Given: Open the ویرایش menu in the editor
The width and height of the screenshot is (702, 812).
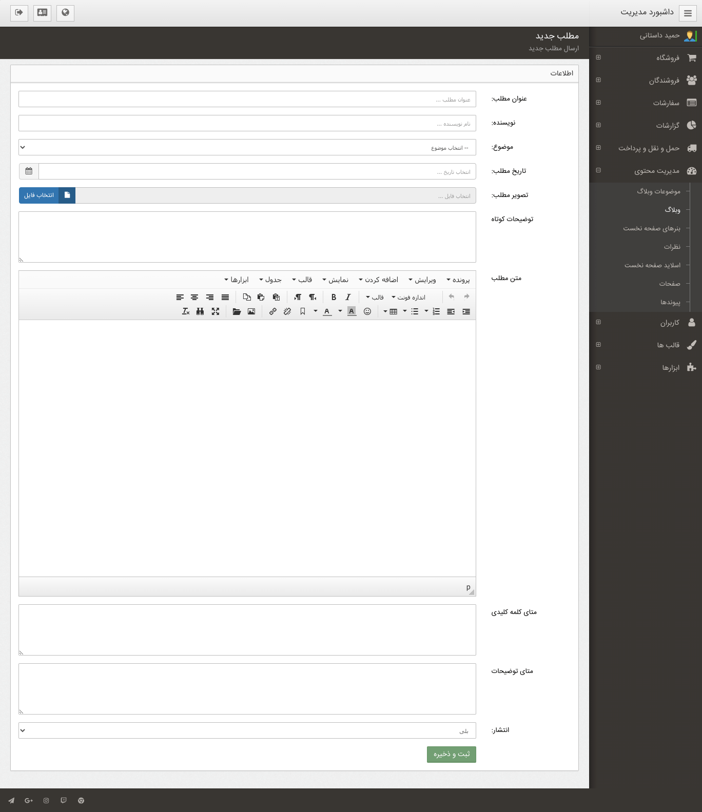Looking at the screenshot, I should click(x=422, y=280).
